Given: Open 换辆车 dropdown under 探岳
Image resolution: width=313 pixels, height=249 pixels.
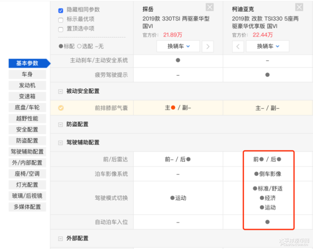Looking at the screenshot, I should pyautogui.click(x=178, y=46).
